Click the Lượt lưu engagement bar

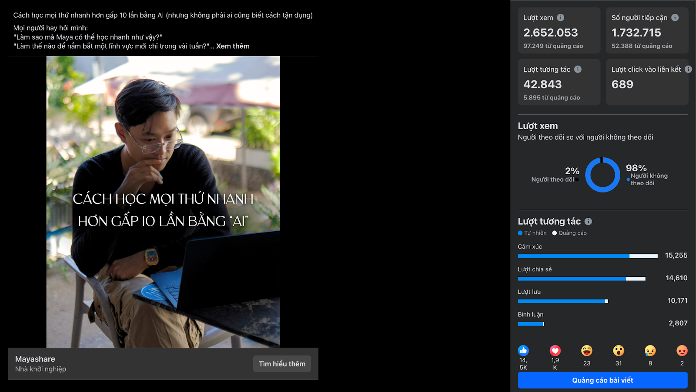click(x=563, y=301)
